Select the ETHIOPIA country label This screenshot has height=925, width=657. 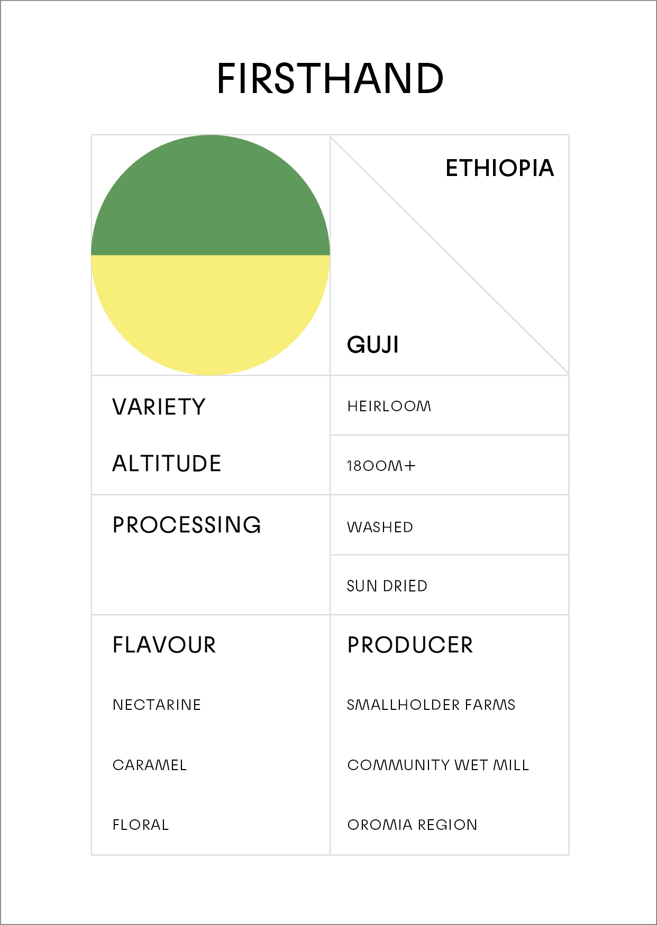[499, 168]
